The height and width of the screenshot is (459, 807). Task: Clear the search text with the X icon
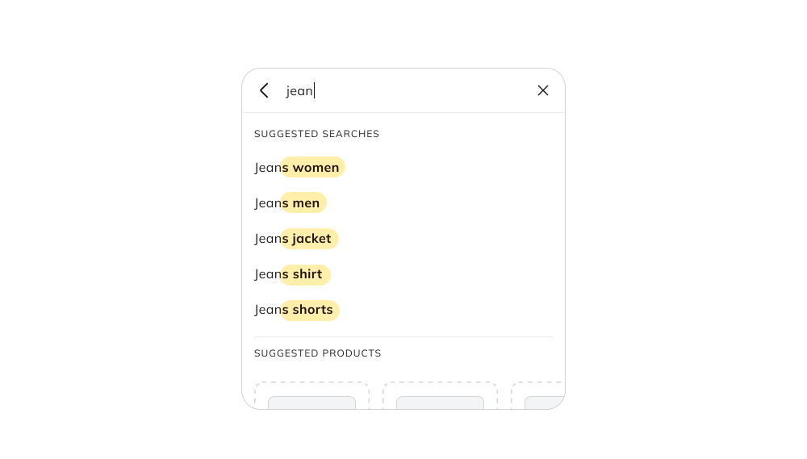543,90
